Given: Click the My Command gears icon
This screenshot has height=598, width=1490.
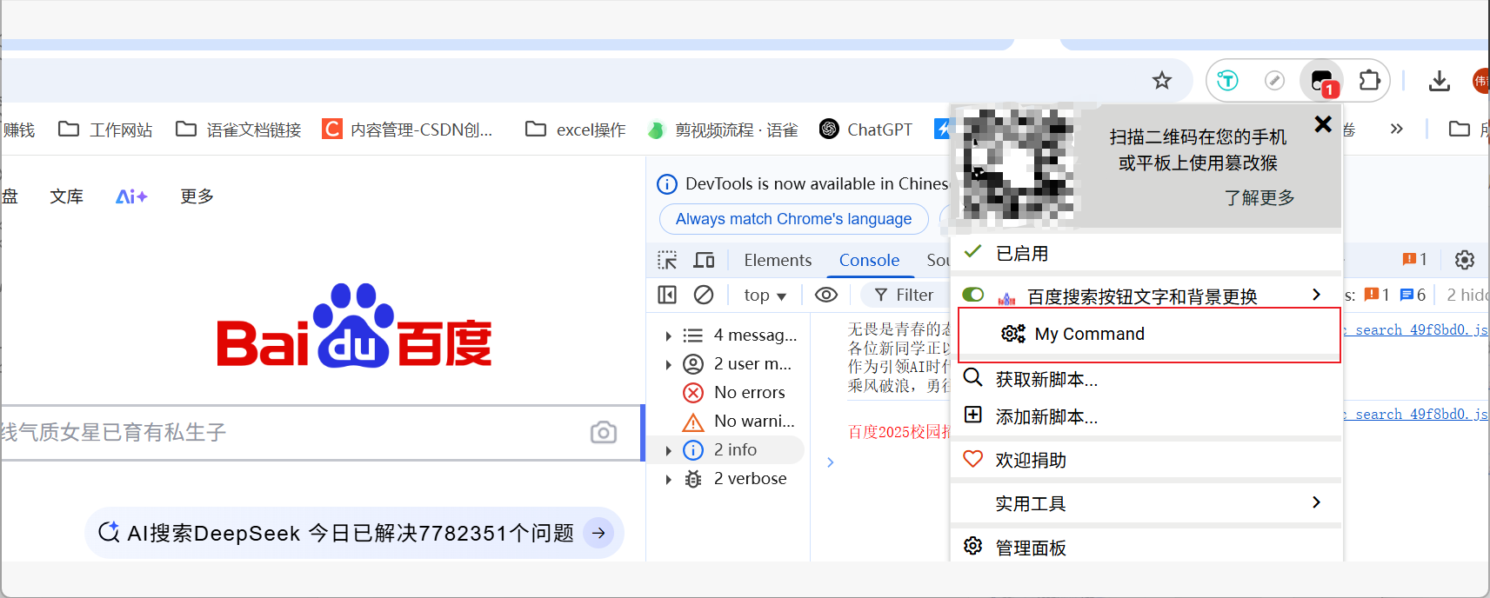Looking at the screenshot, I should tap(1013, 334).
